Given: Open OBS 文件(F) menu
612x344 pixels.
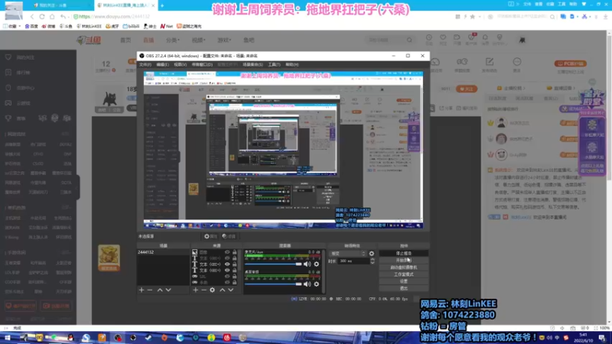Looking at the screenshot, I should pos(145,64).
